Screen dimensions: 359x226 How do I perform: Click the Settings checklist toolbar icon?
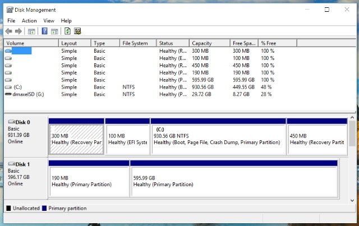tap(77, 31)
